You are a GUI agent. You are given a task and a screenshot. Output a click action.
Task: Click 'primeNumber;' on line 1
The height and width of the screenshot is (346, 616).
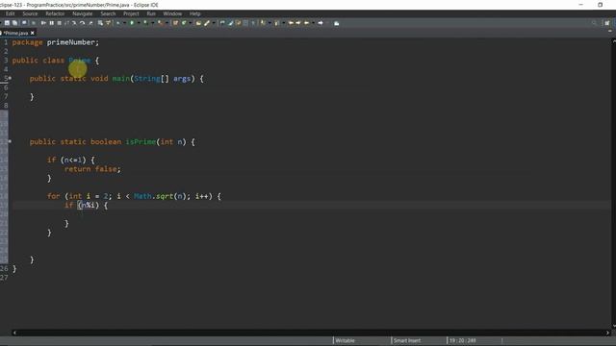pyautogui.click(x=73, y=42)
